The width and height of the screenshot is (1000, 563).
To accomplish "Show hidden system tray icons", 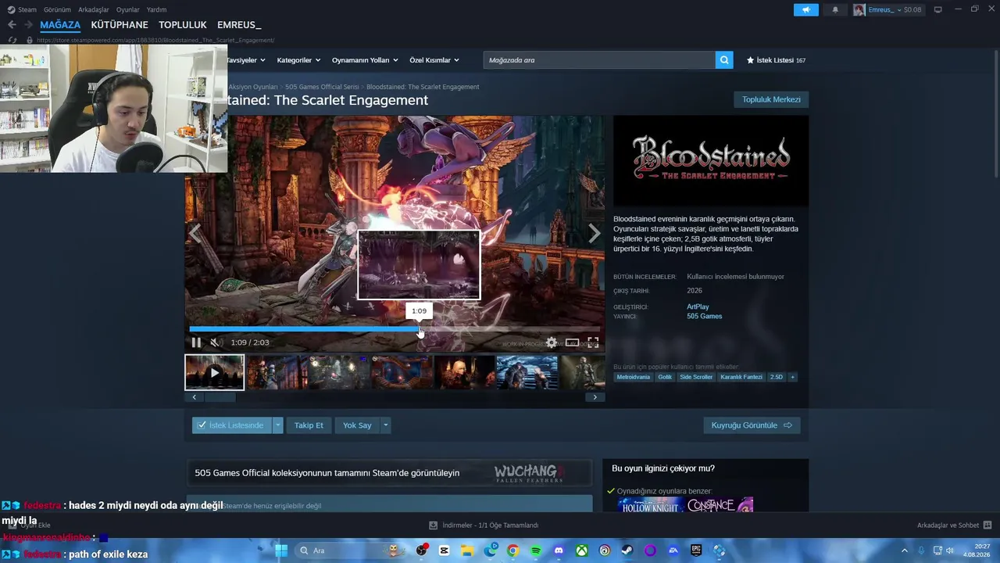I will click(905, 550).
